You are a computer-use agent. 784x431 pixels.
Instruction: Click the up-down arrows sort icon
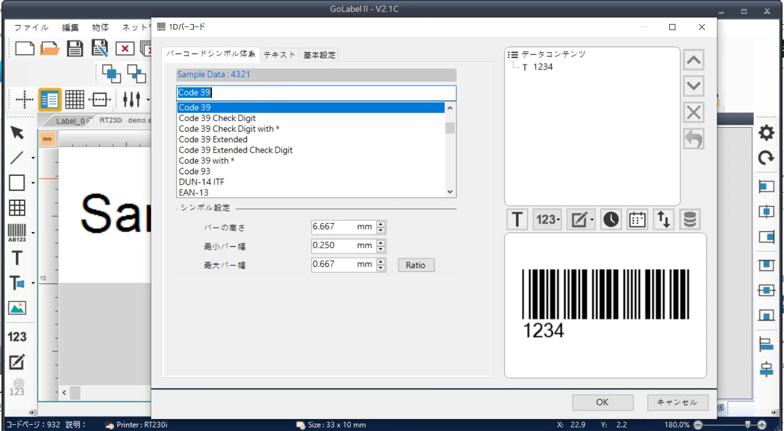664,219
